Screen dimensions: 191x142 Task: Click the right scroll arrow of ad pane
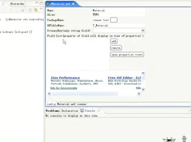(x=139, y=94)
